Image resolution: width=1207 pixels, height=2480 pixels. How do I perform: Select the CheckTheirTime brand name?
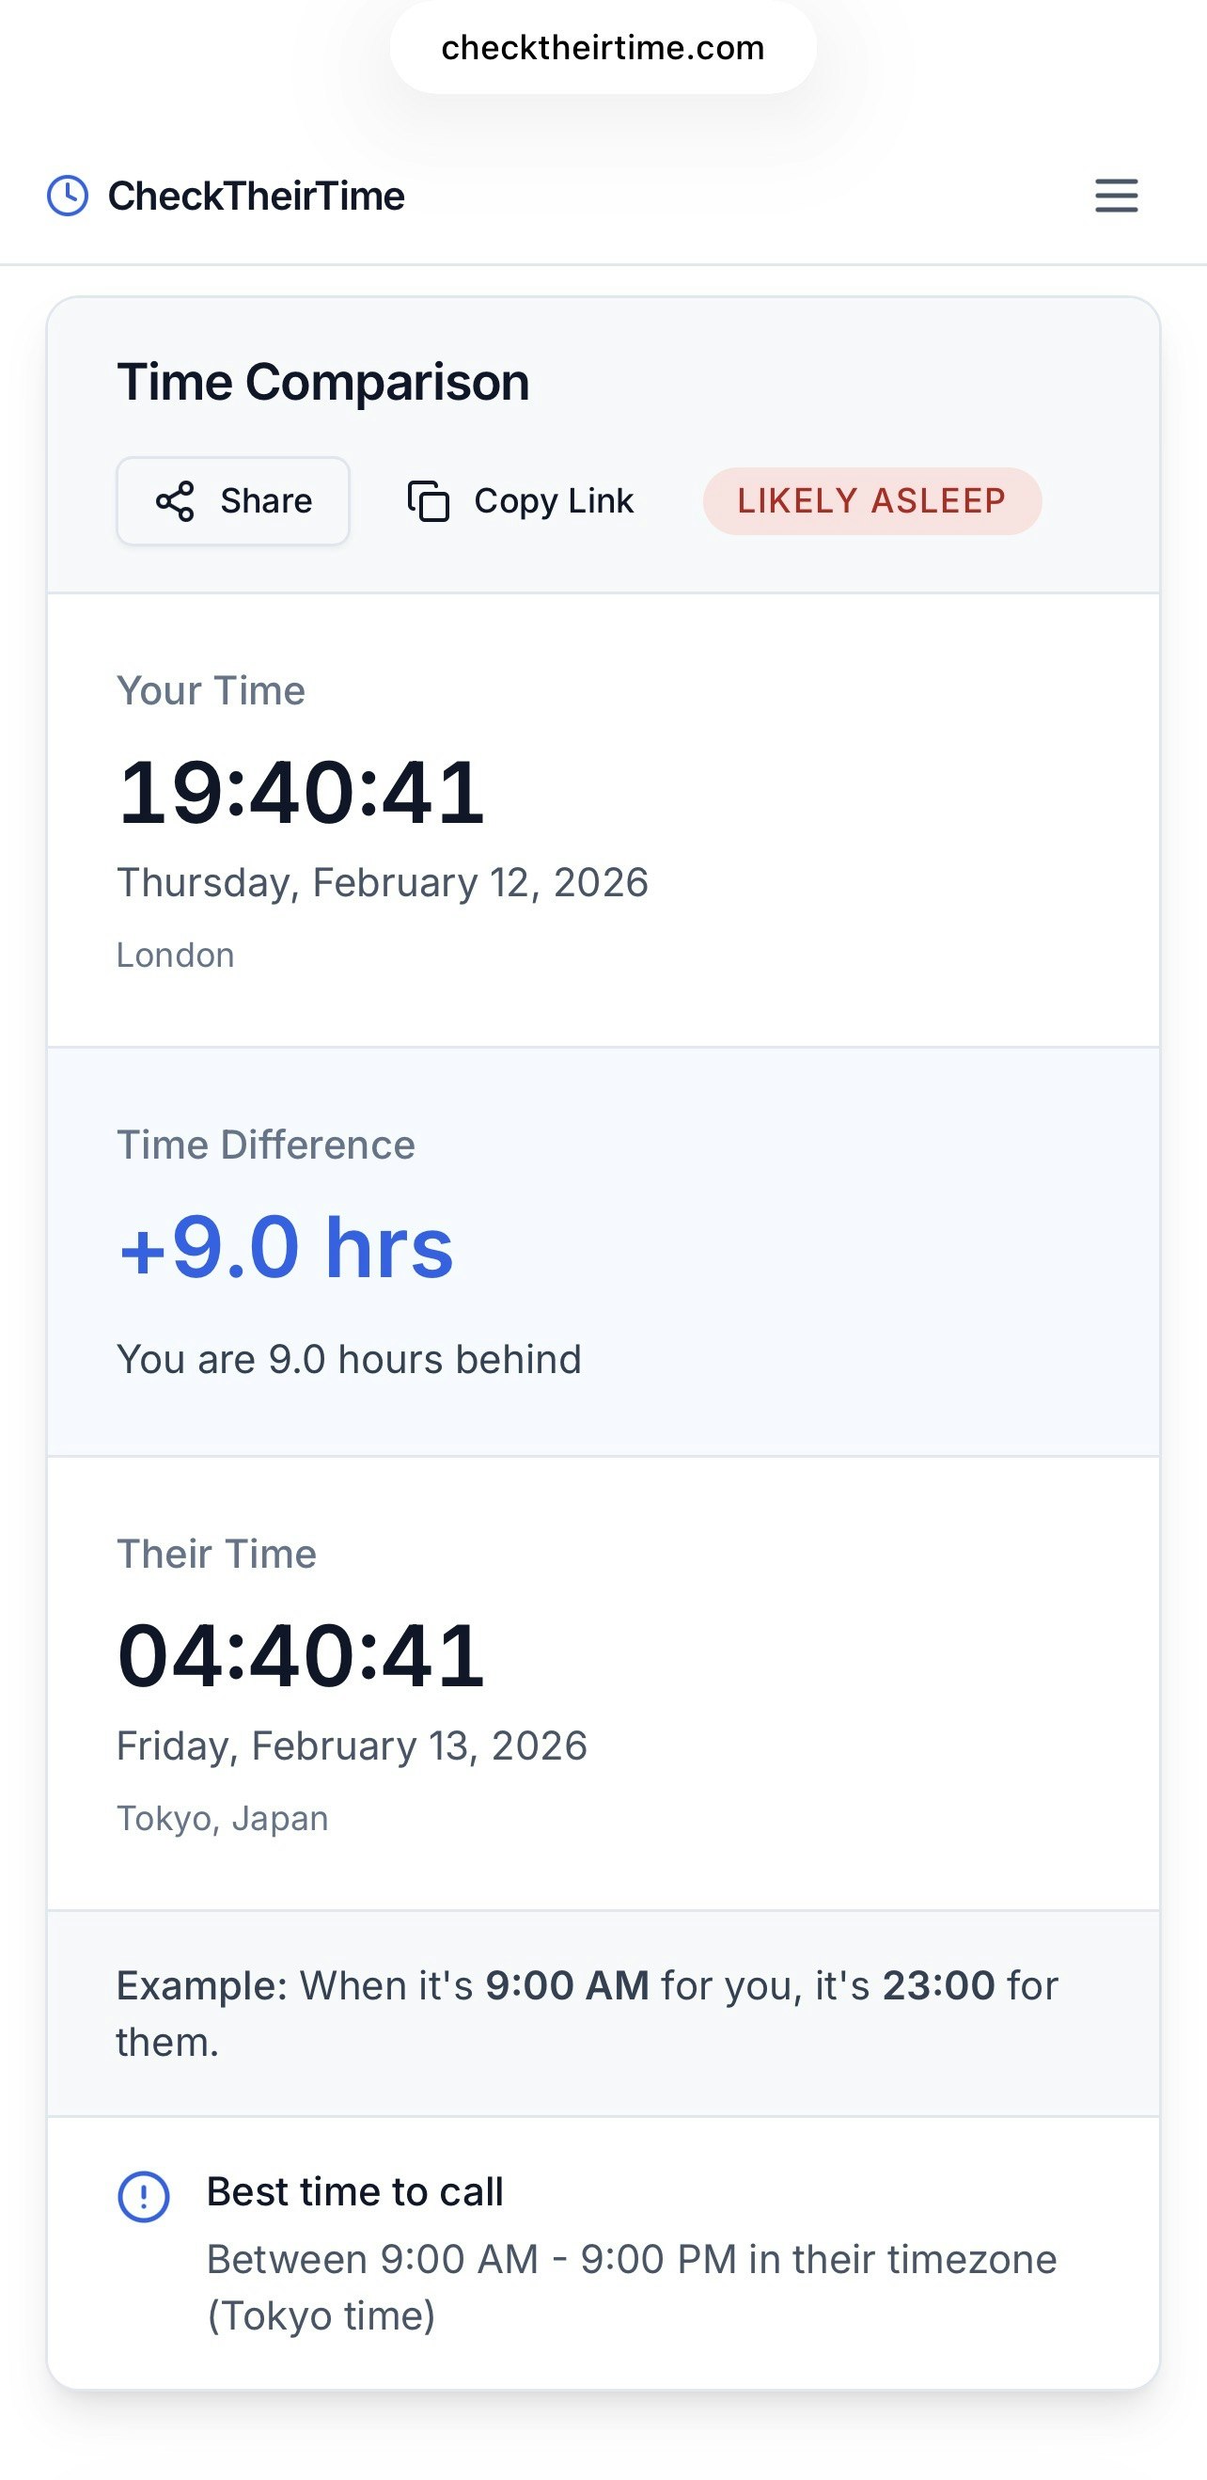tap(254, 197)
